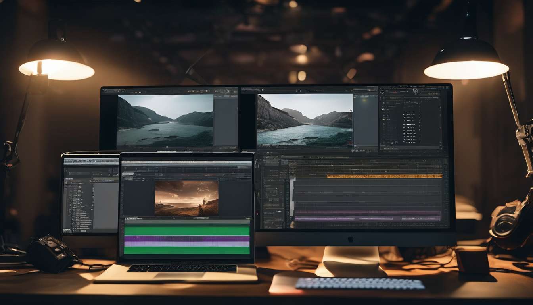
Task: Select the bottom purple clip in iMac timeline
Action: pyautogui.click(x=368, y=218)
